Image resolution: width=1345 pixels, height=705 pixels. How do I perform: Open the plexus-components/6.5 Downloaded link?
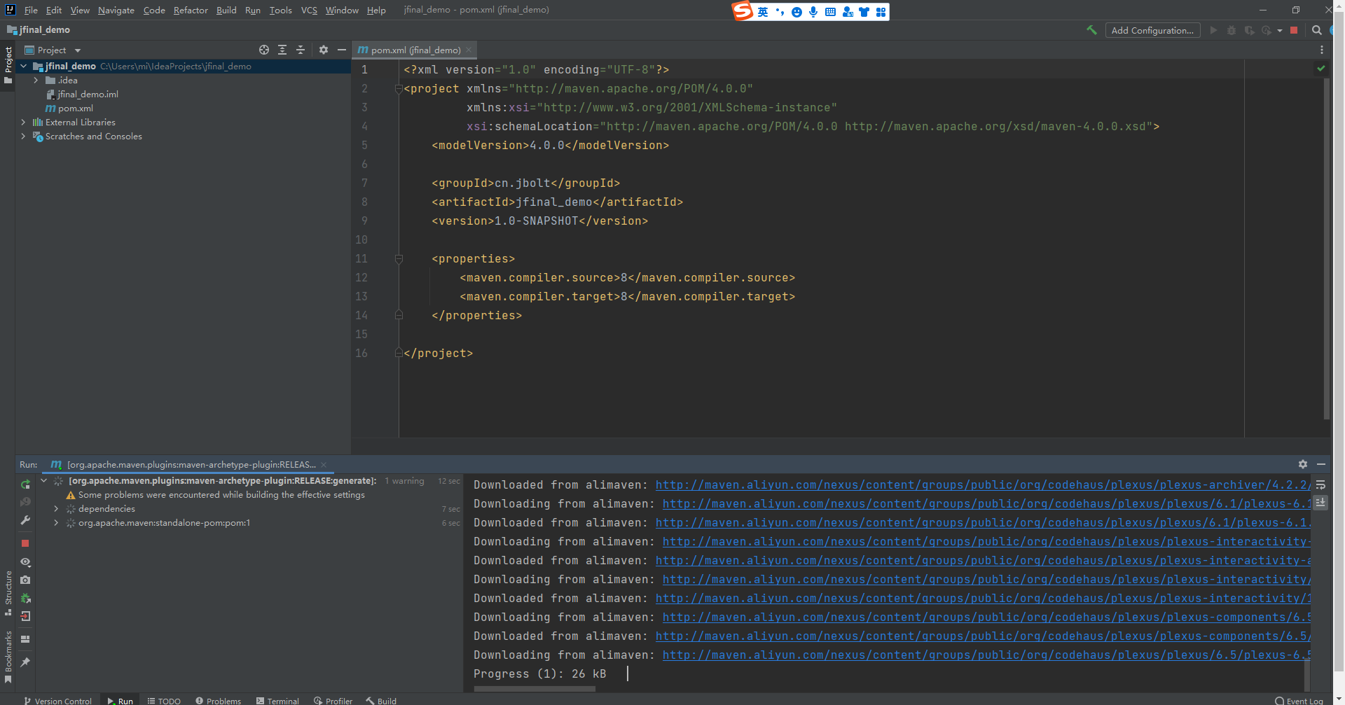[982, 636]
